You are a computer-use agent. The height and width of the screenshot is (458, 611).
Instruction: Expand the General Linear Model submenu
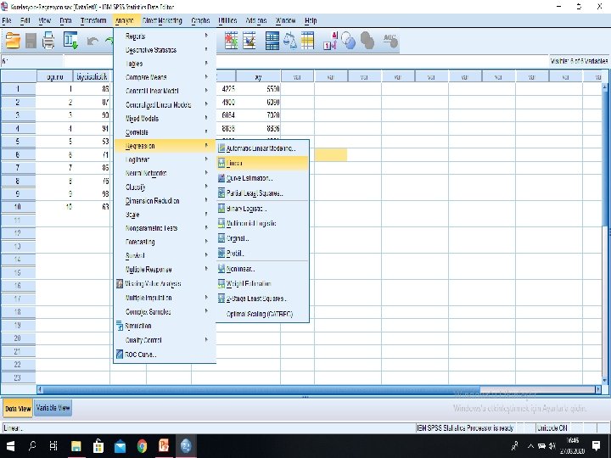165,91
